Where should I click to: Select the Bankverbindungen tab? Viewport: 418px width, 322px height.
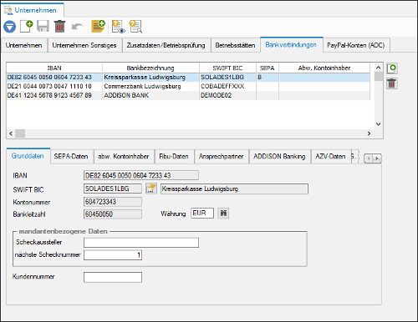291,45
